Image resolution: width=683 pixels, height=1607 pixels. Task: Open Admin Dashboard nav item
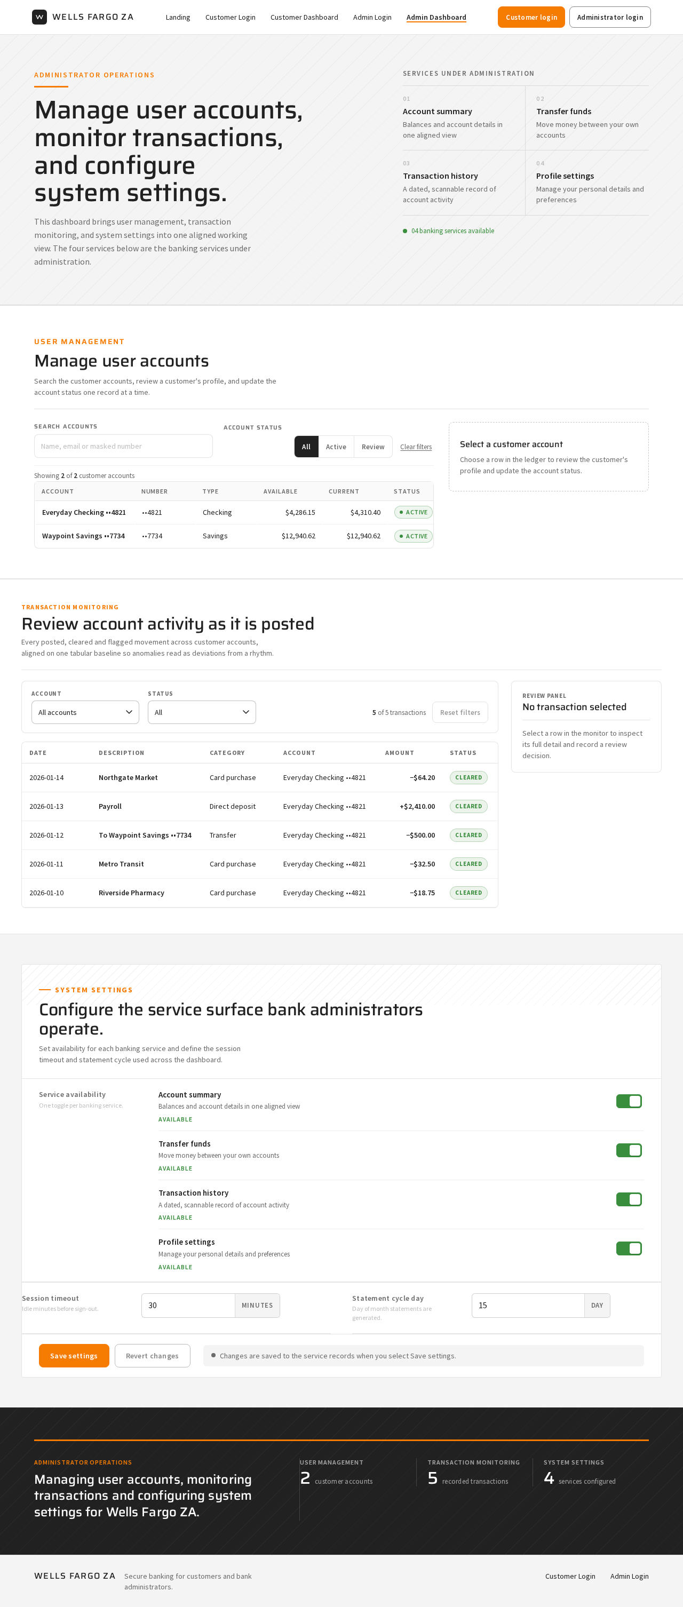(x=436, y=18)
